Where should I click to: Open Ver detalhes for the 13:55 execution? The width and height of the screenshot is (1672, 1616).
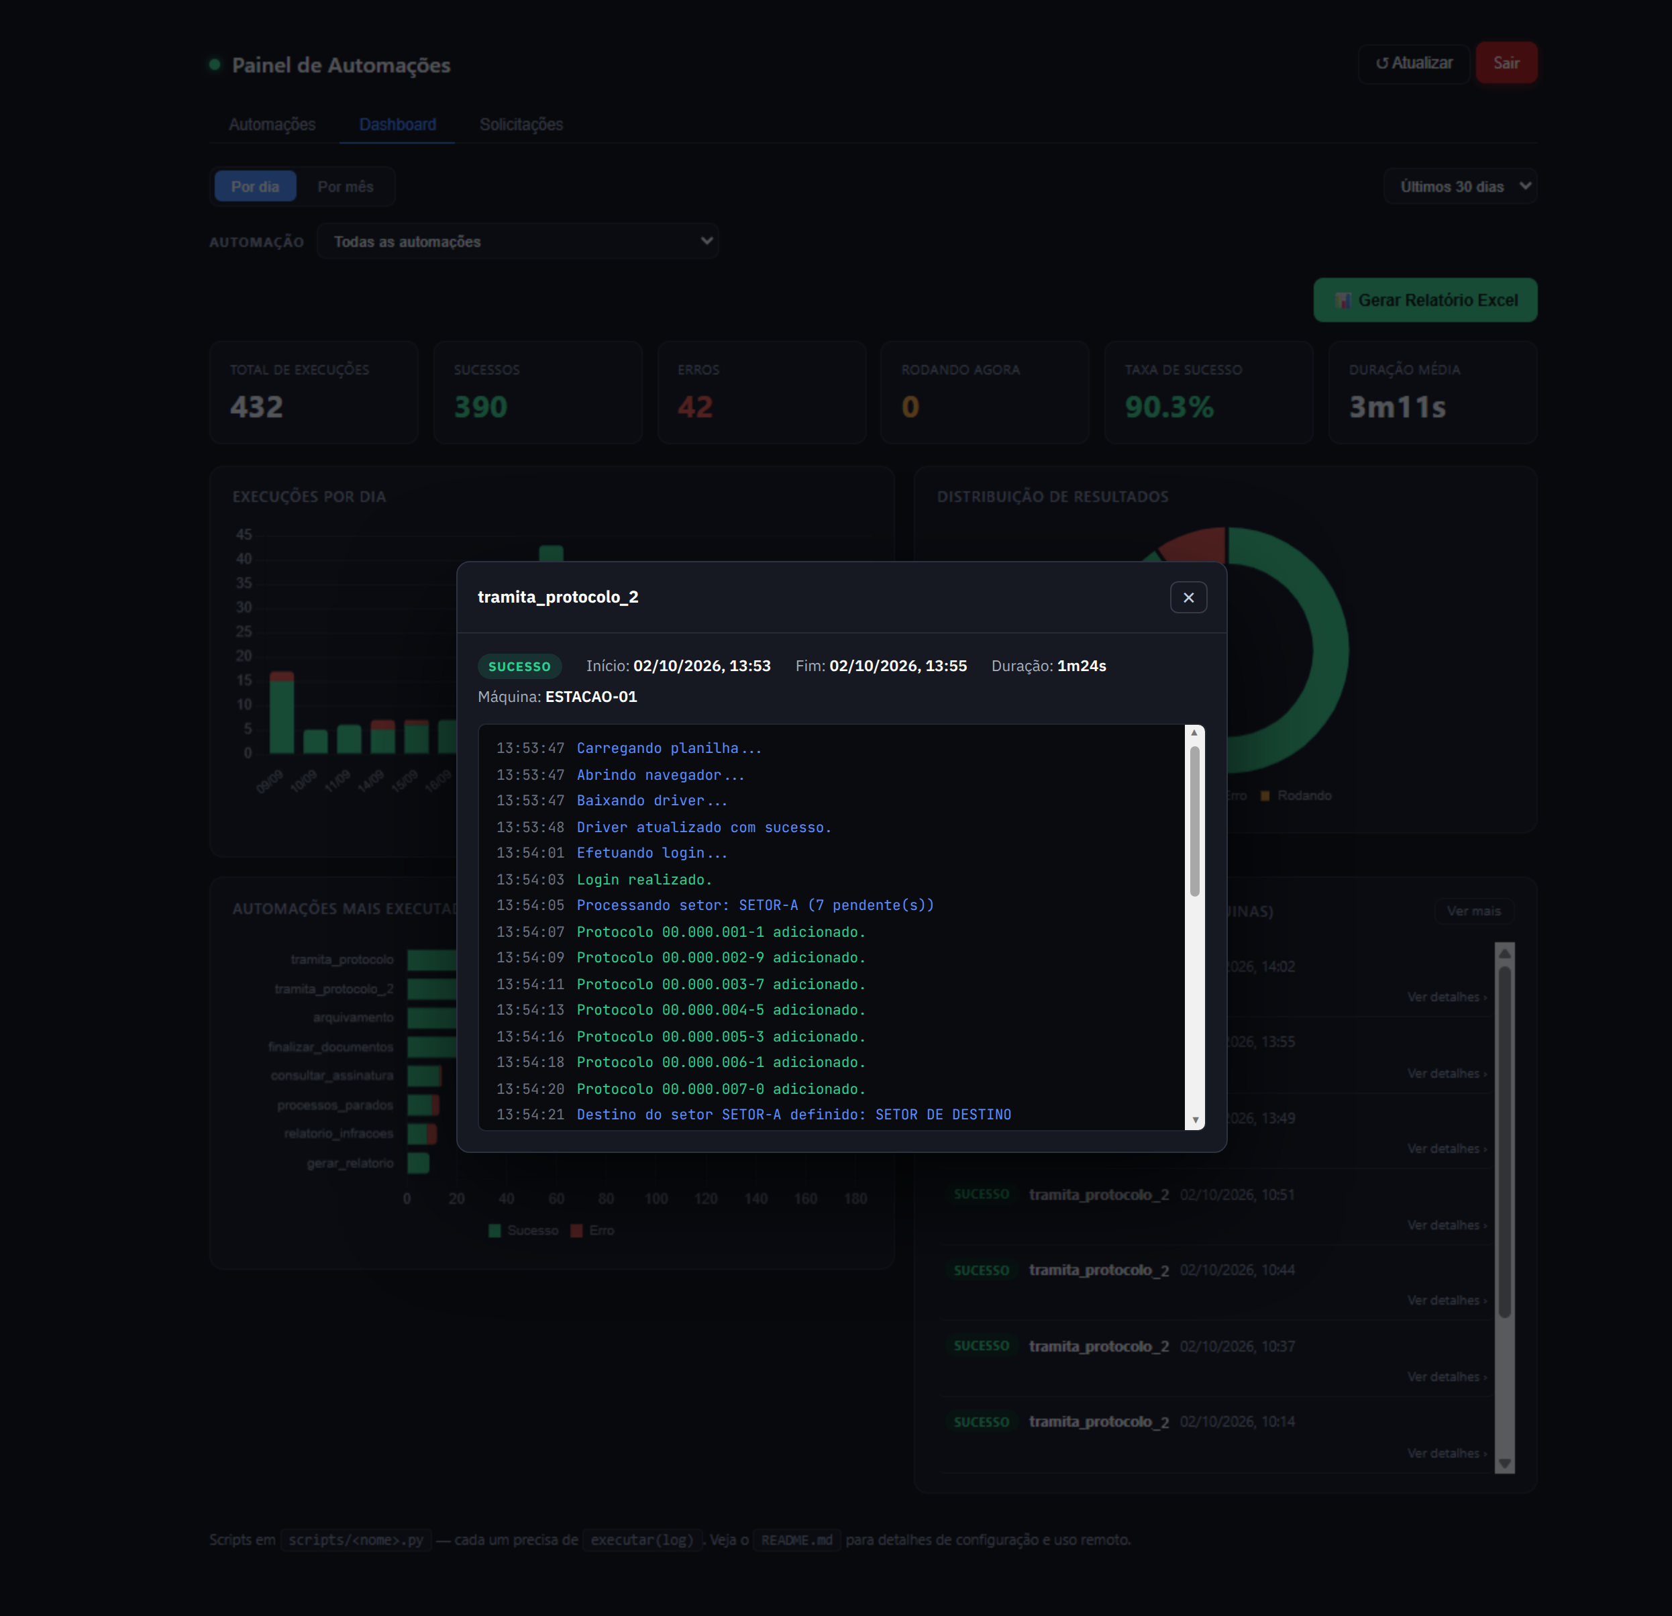[1446, 1073]
